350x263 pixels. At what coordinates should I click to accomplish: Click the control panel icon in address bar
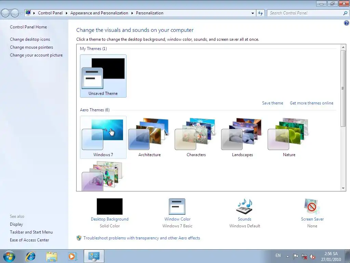[28, 13]
